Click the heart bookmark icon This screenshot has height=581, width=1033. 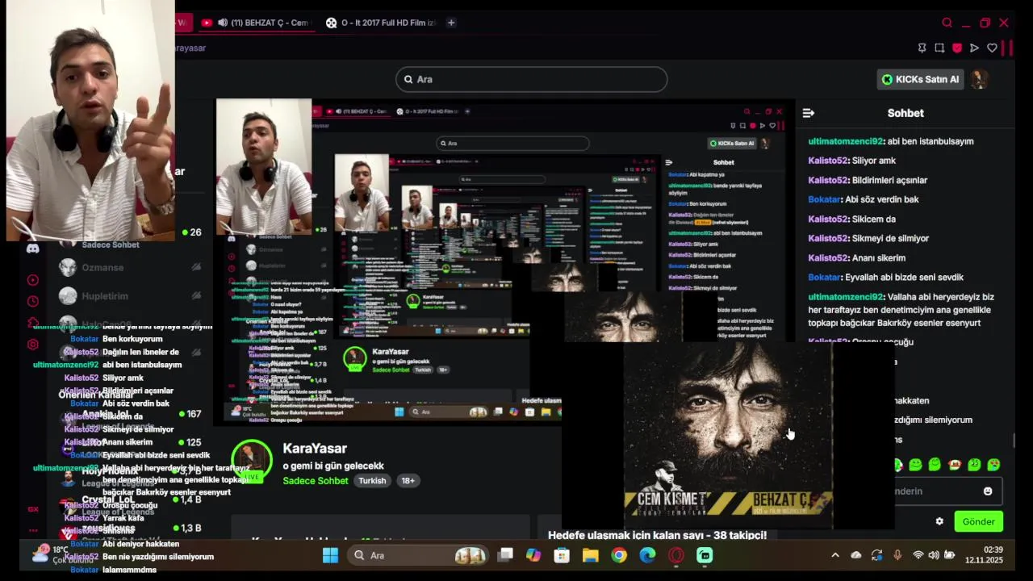[x=992, y=48]
